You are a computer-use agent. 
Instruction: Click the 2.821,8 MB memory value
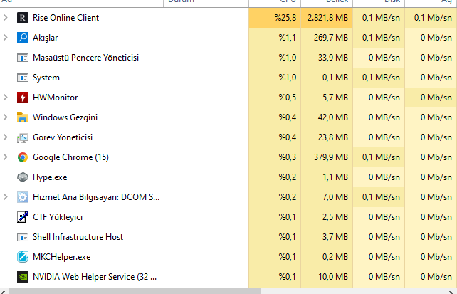pos(327,18)
